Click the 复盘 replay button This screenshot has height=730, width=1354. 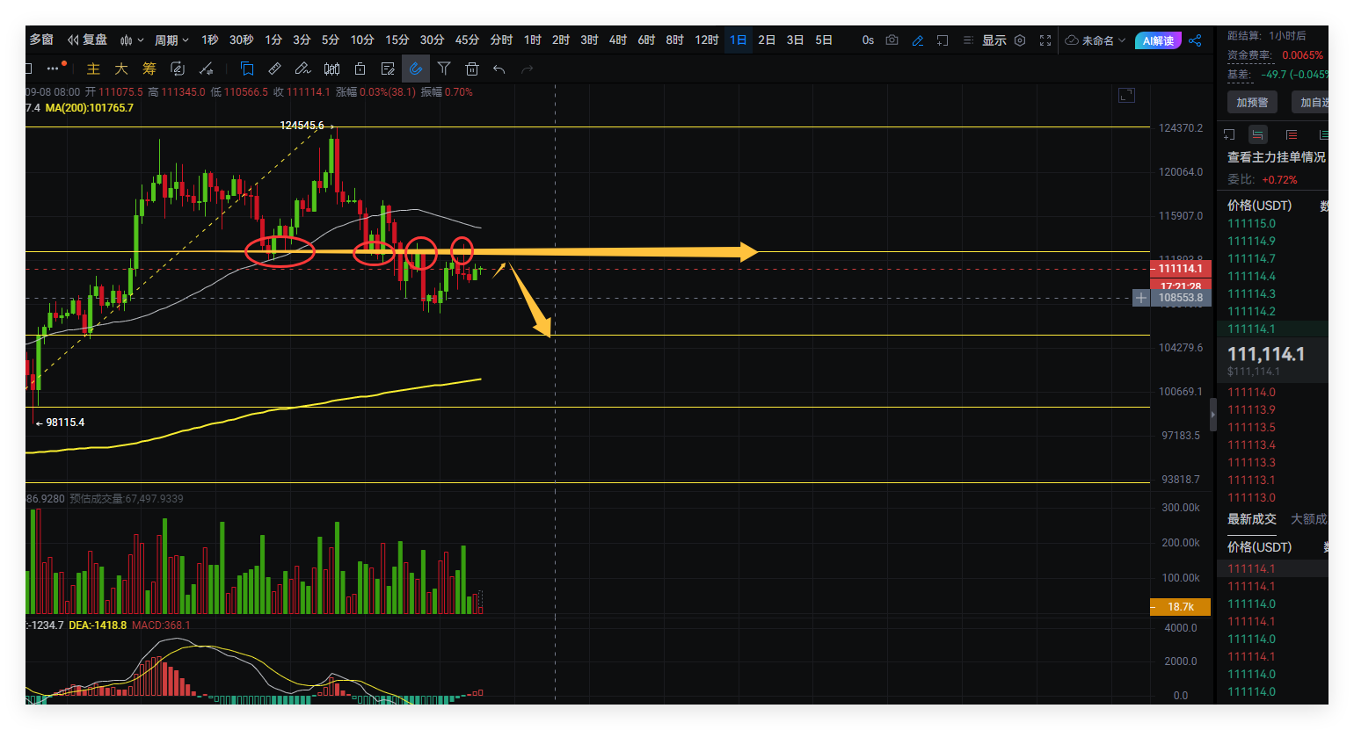coord(88,40)
